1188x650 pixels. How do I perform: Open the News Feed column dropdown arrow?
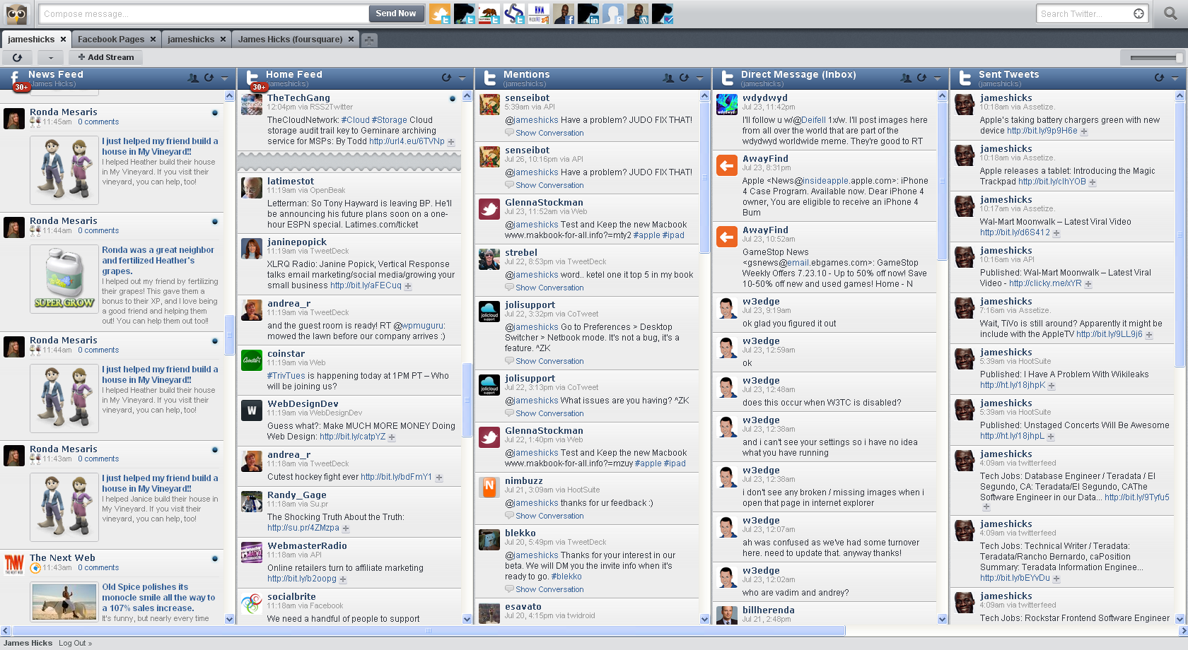pyautogui.click(x=225, y=78)
